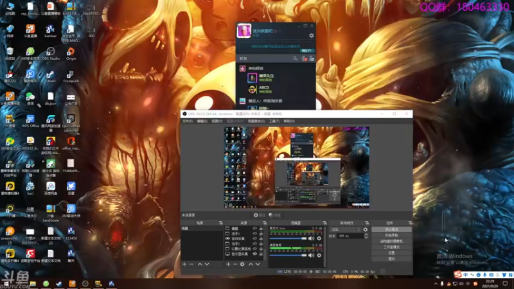514x289 pixels.
Task: Mute the microphone audio speaker icon
Action: coord(311,238)
